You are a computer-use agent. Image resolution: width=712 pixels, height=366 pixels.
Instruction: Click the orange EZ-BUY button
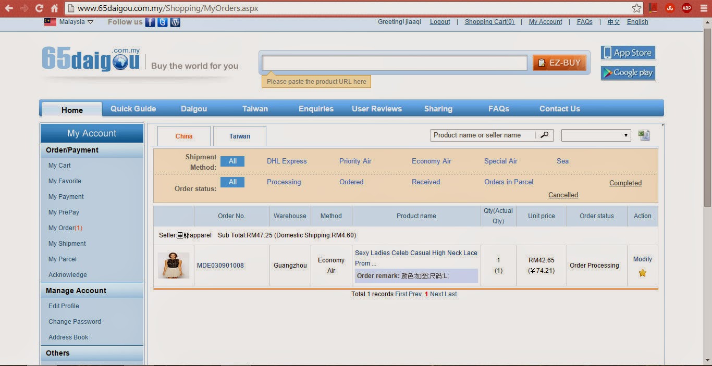(x=559, y=62)
